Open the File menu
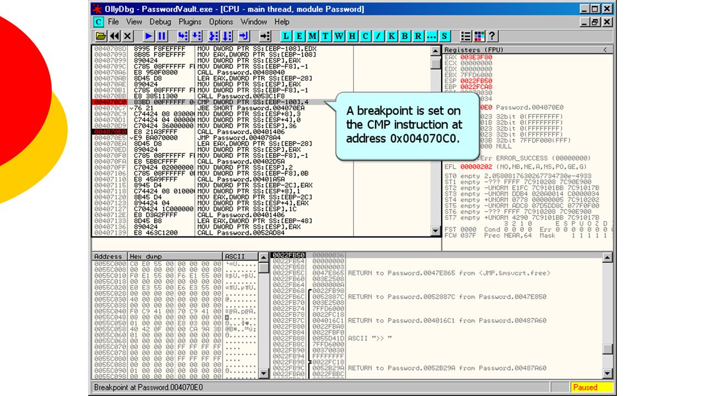Screen dimensions: 705x396 click(113, 22)
